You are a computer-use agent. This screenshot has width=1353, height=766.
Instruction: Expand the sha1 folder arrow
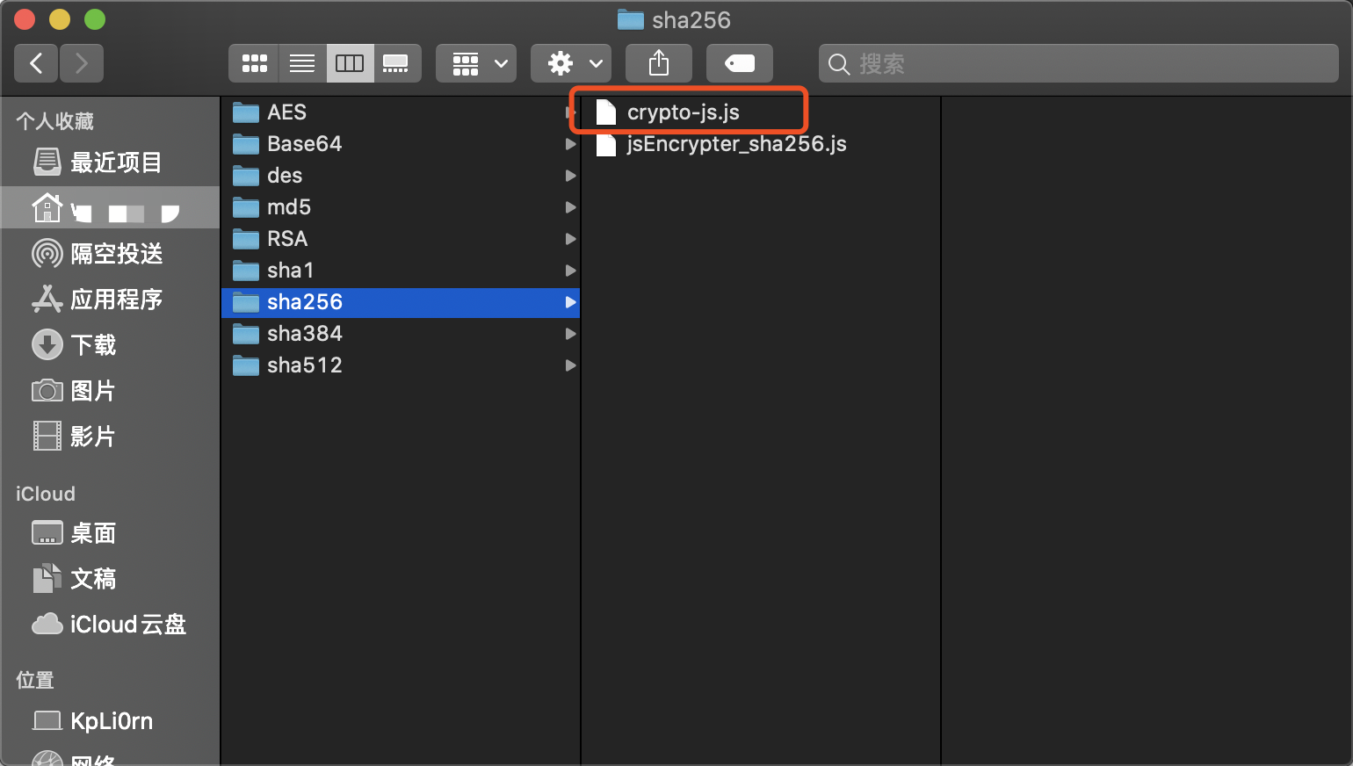(571, 271)
